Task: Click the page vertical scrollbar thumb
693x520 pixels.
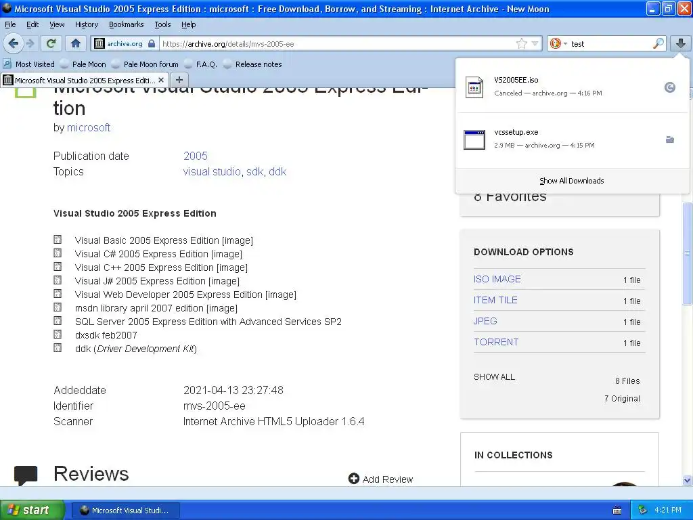Action: pyautogui.click(x=687, y=253)
